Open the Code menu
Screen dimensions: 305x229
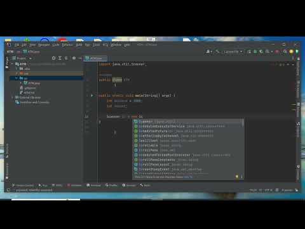(x=55, y=45)
